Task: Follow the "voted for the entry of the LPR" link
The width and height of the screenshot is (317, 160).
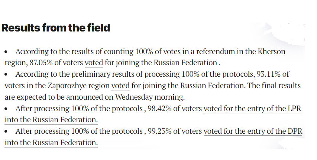Action: coord(252,109)
